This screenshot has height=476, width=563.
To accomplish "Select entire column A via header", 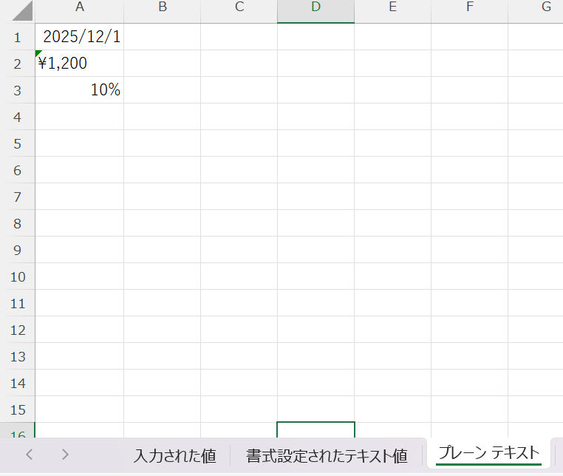I will coord(79,7).
